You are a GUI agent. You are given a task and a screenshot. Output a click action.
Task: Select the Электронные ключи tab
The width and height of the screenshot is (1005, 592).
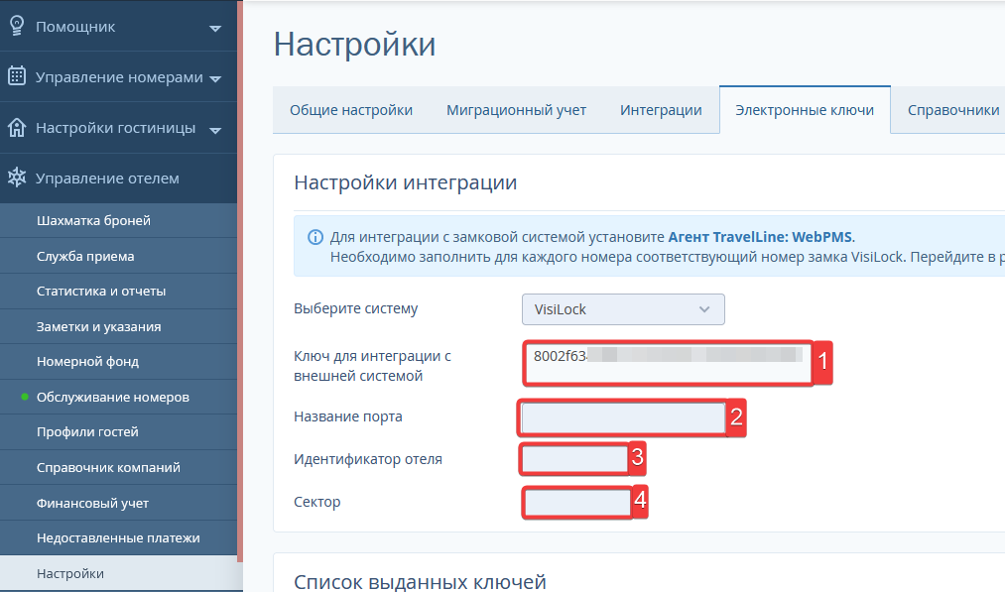[x=805, y=110]
